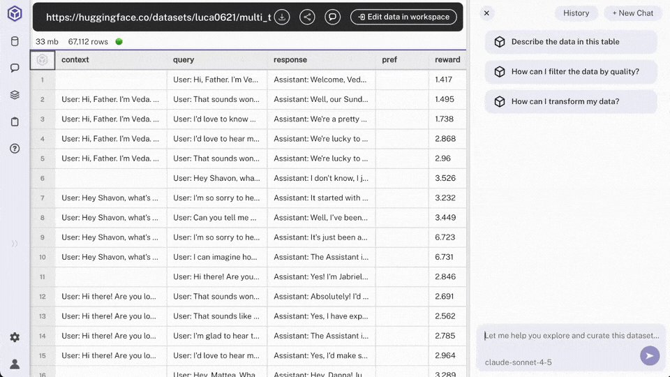Click the query column header
The image size is (670, 377).
(x=217, y=60)
